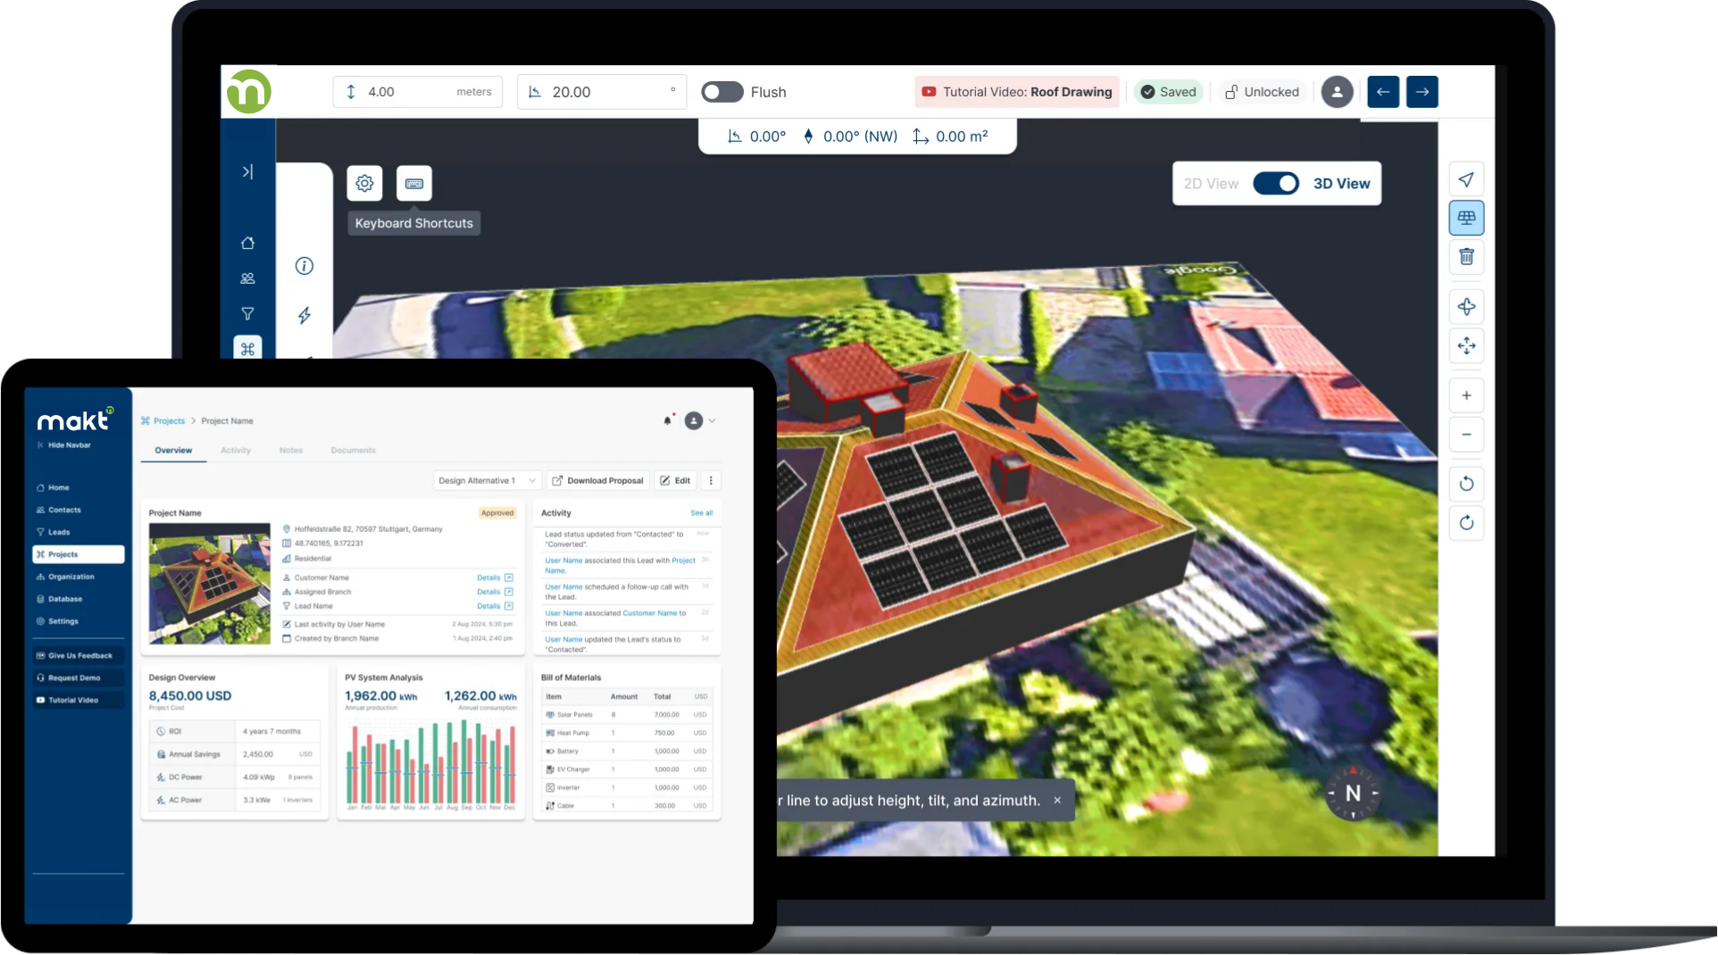
Task: Expand the user profile chevron in project header
Action: pyautogui.click(x=713, y=420)
